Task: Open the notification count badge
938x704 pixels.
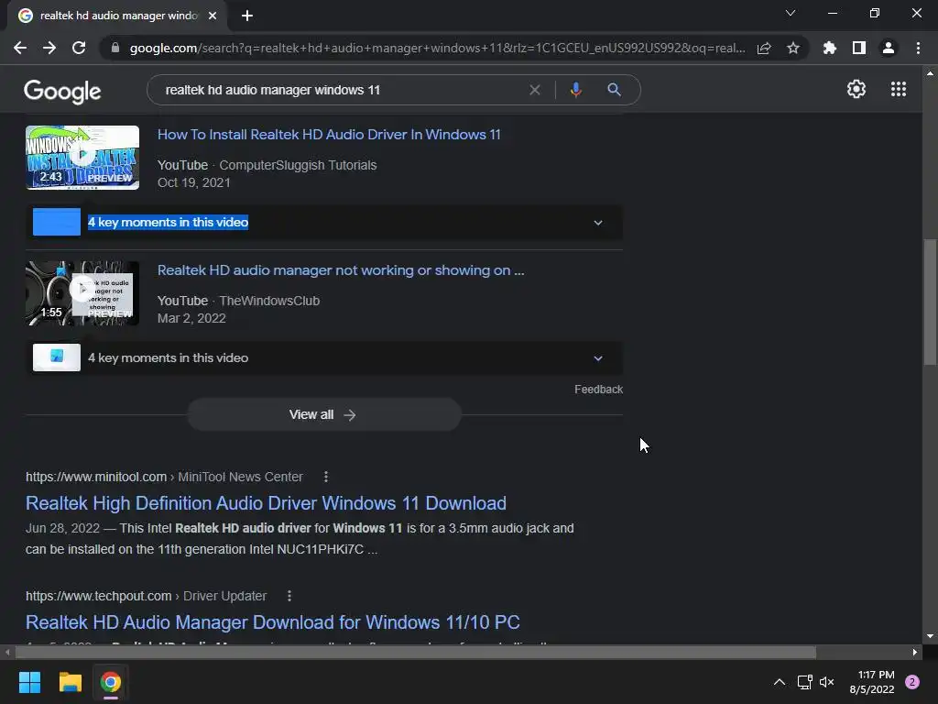Action: point(912,682)
